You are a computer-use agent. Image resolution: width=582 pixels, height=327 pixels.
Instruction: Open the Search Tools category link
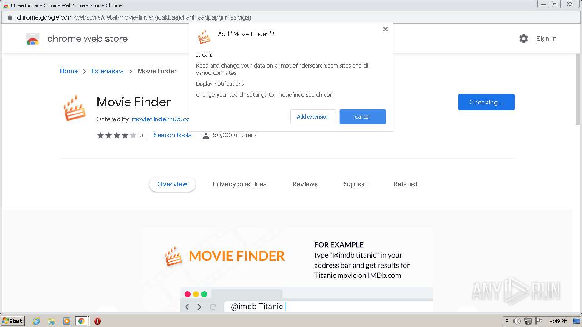172,135
